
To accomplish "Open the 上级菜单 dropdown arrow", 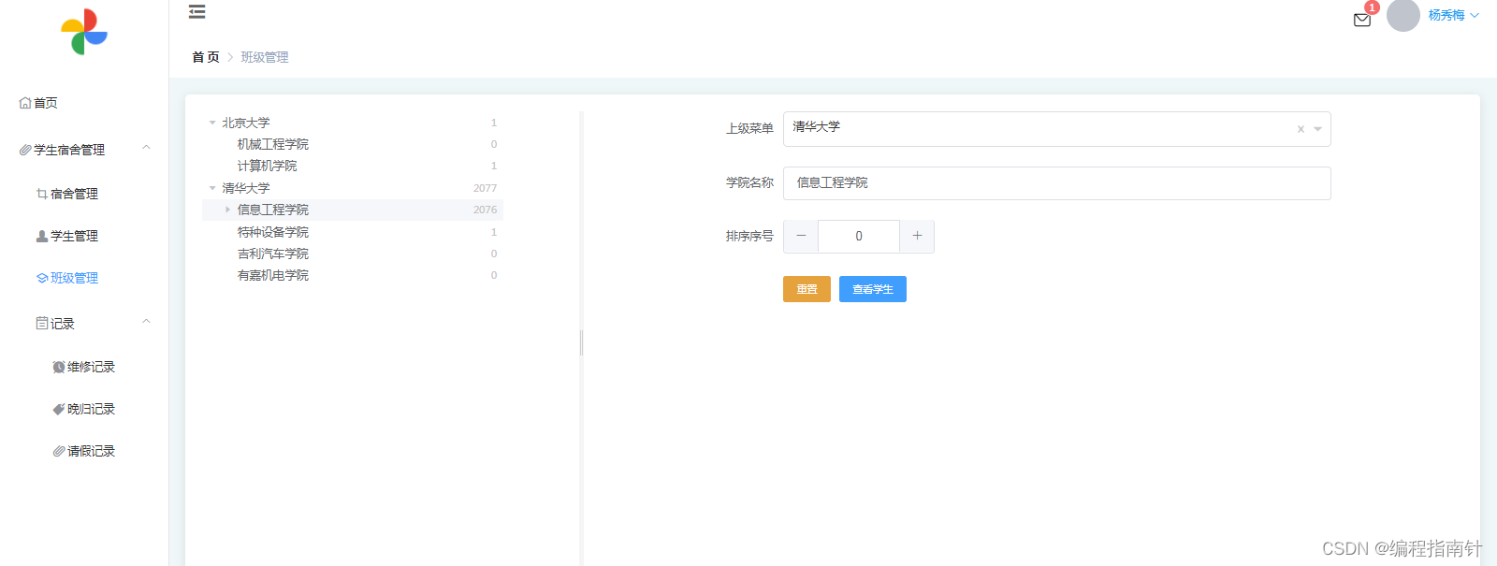I will (x=1317, y=129).
